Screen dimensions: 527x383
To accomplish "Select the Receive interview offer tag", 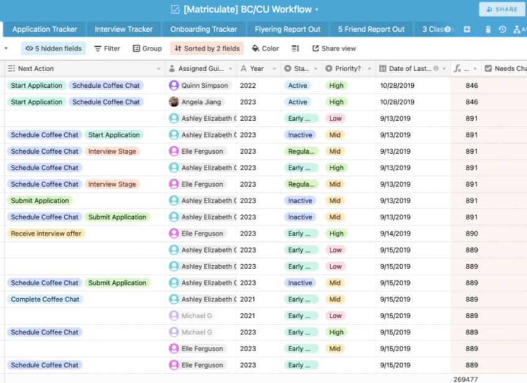I will pyautogui.click(x=46, y=234).
